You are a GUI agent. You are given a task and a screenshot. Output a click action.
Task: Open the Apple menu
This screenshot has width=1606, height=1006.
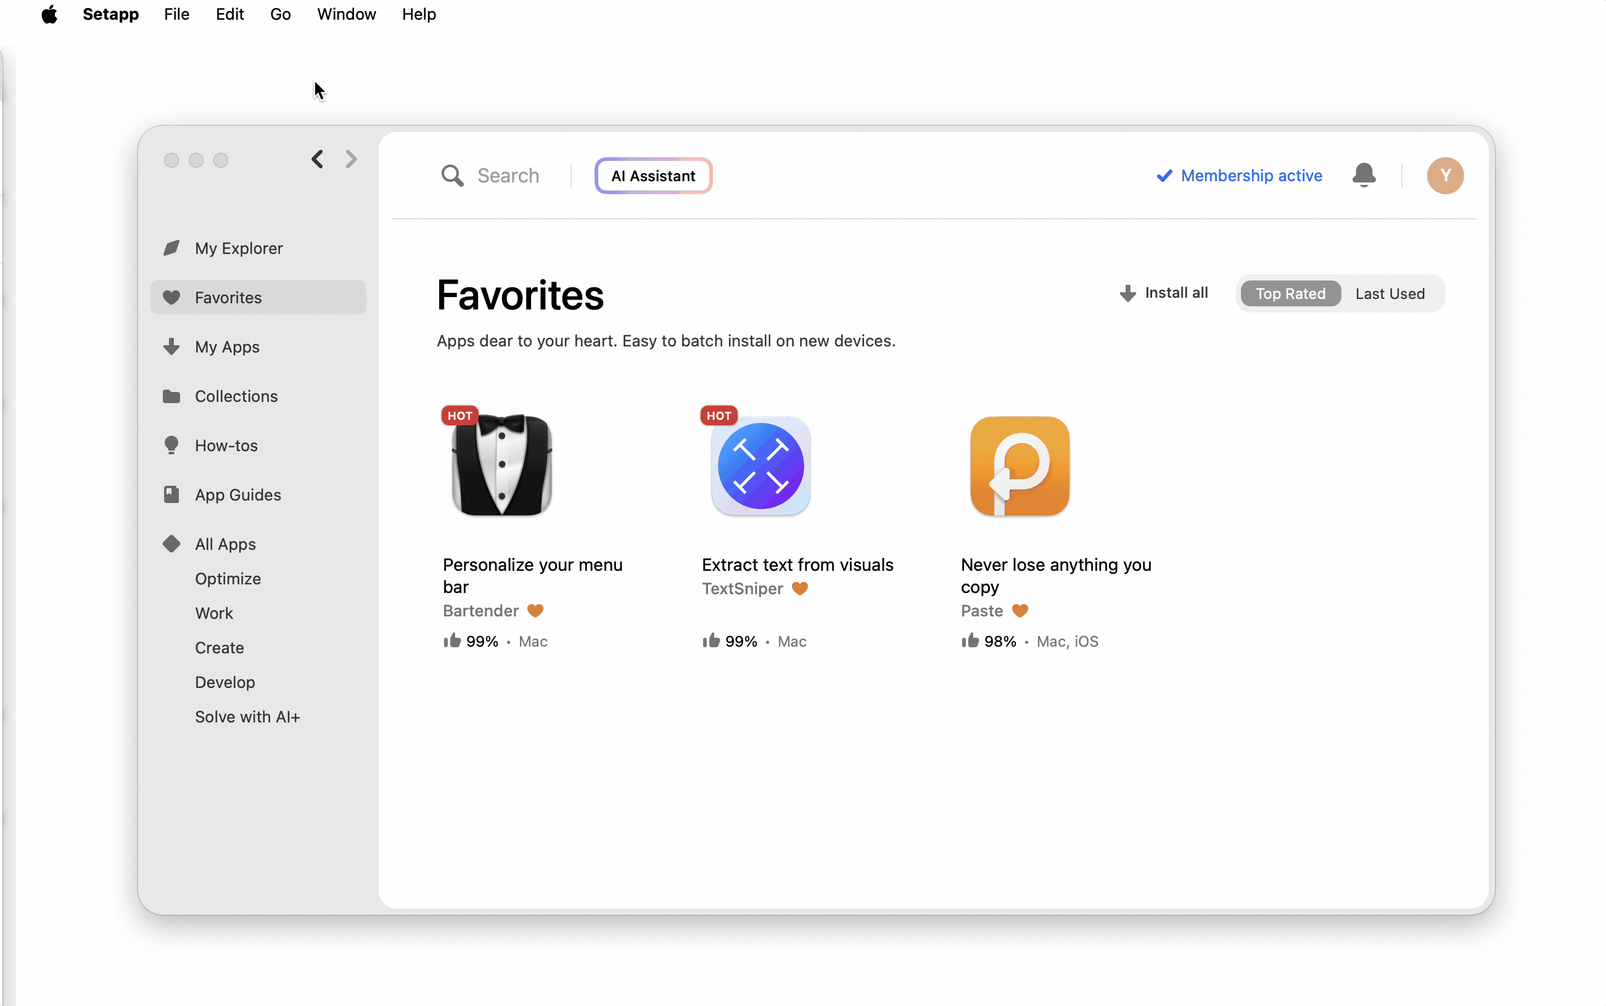[x=49, y=14]
